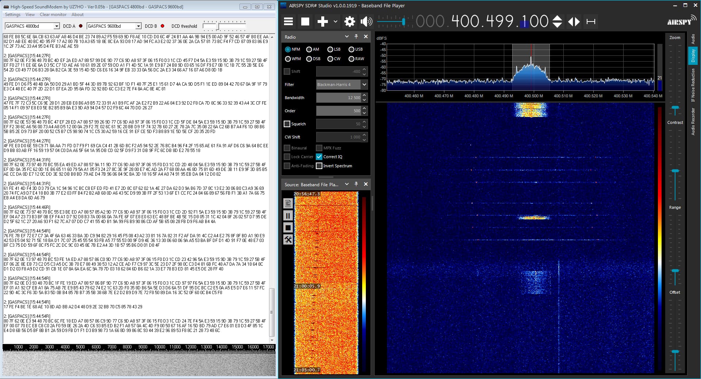Screen dimensions: 701x379
Task: Open the Blackman-Harris 4 filter dropdown
Action: [364, 85]
